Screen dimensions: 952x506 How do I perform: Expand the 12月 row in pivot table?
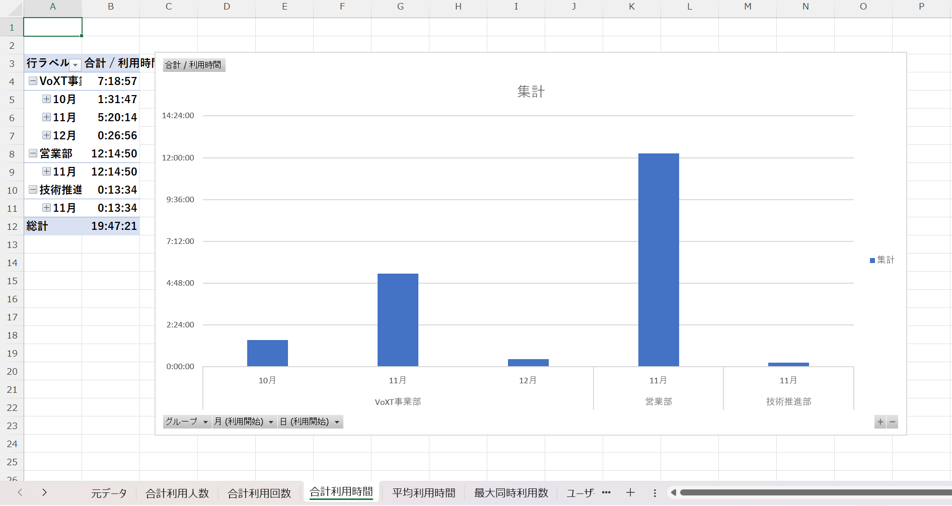coord(46,135)
